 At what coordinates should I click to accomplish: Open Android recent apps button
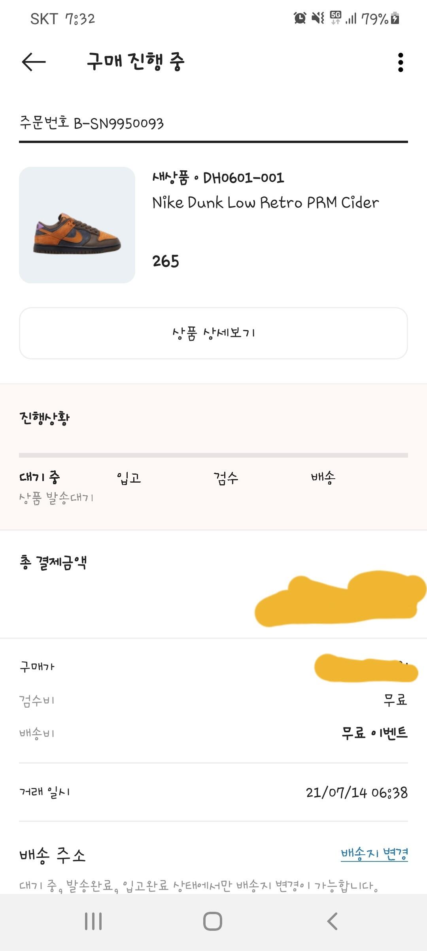click(93, 921)
